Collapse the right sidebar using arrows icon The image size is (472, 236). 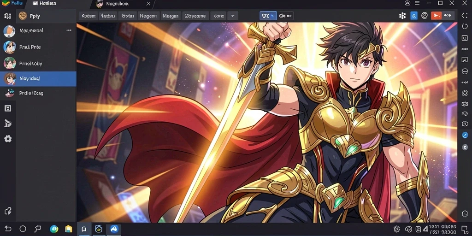pyautogui.click(x=465, y=16)
